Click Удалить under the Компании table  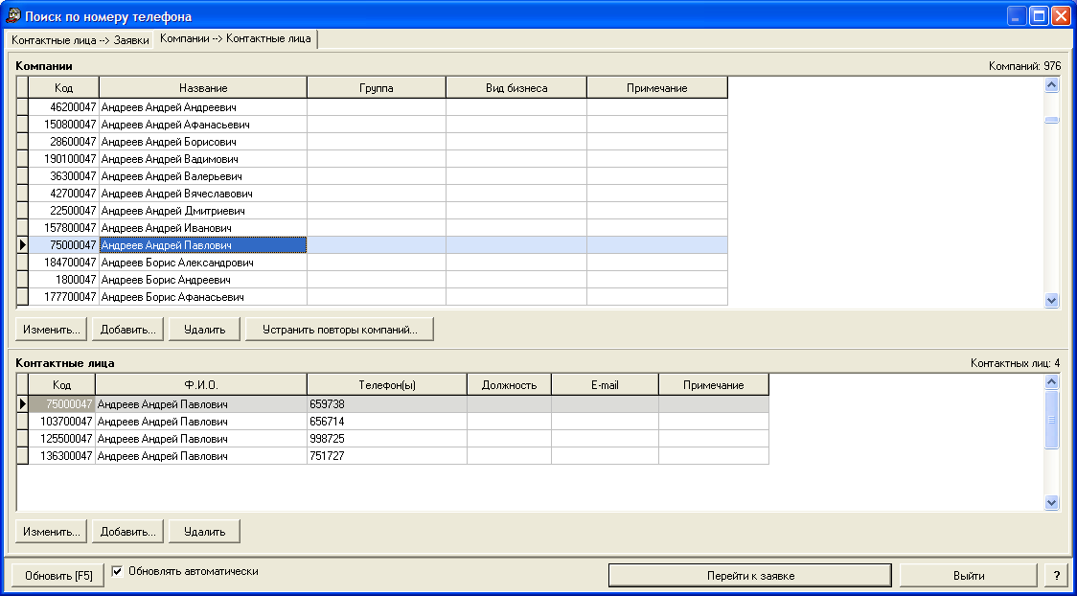tap(205, 329)
